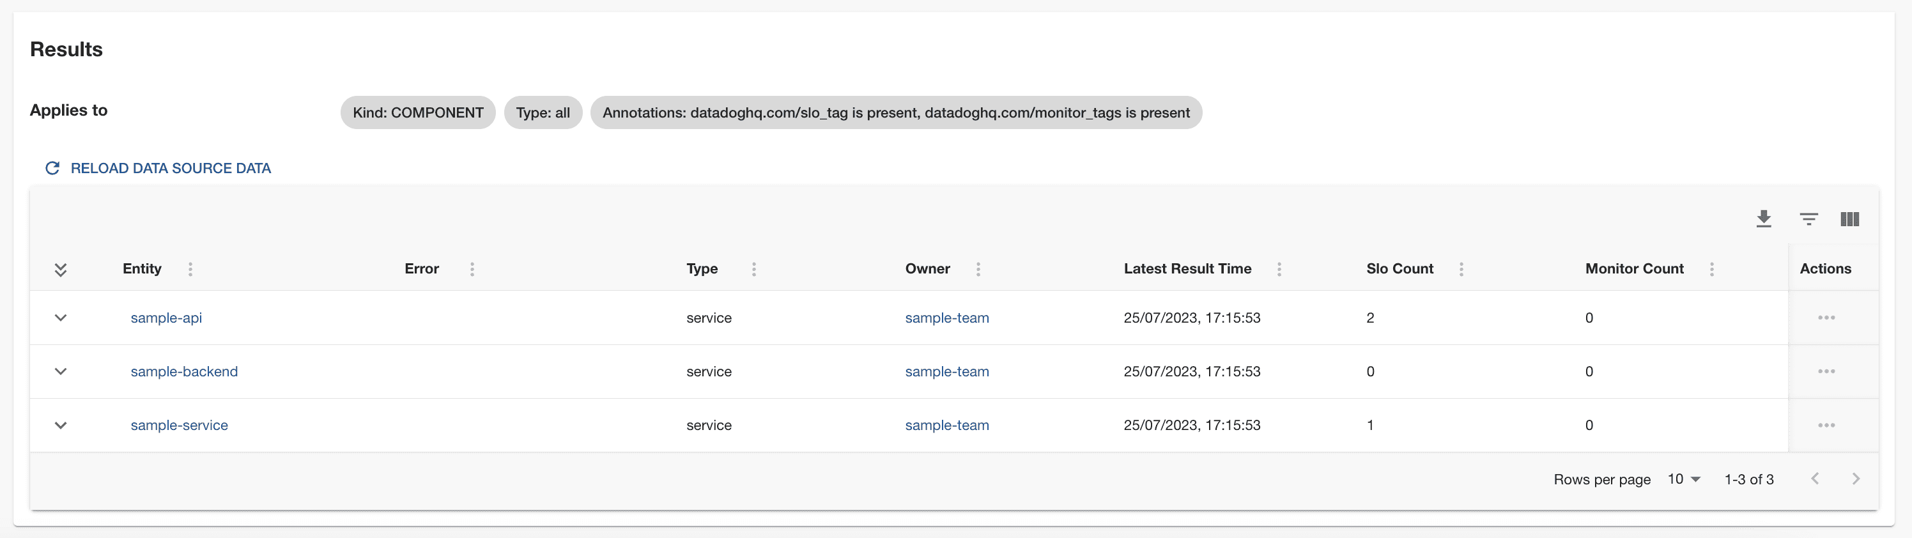Go to next results page
Image resolution: width=1912 pixels, height=538 pixels.
pyautogui.click(x=1856, y=479)
